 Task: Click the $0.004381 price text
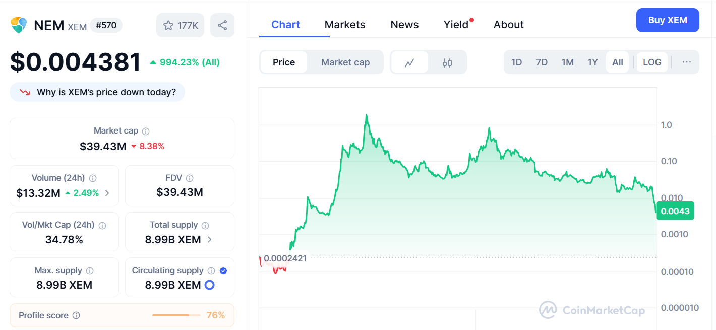pos(75,62)
